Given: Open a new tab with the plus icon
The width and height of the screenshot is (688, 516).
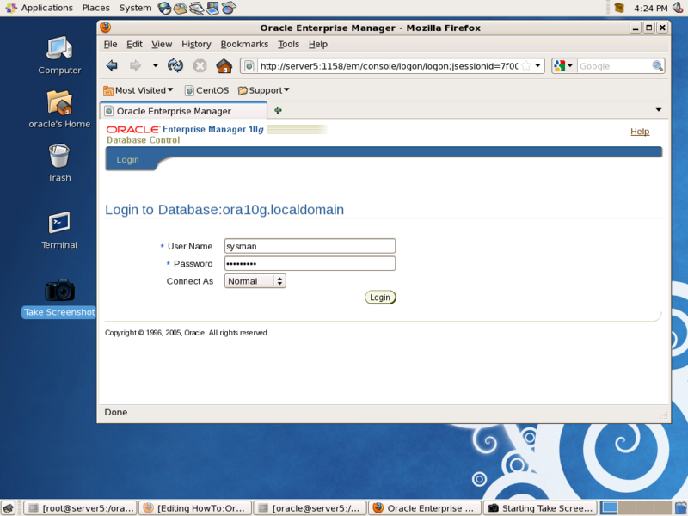Looking at the screenshot, I should (278, 110).
